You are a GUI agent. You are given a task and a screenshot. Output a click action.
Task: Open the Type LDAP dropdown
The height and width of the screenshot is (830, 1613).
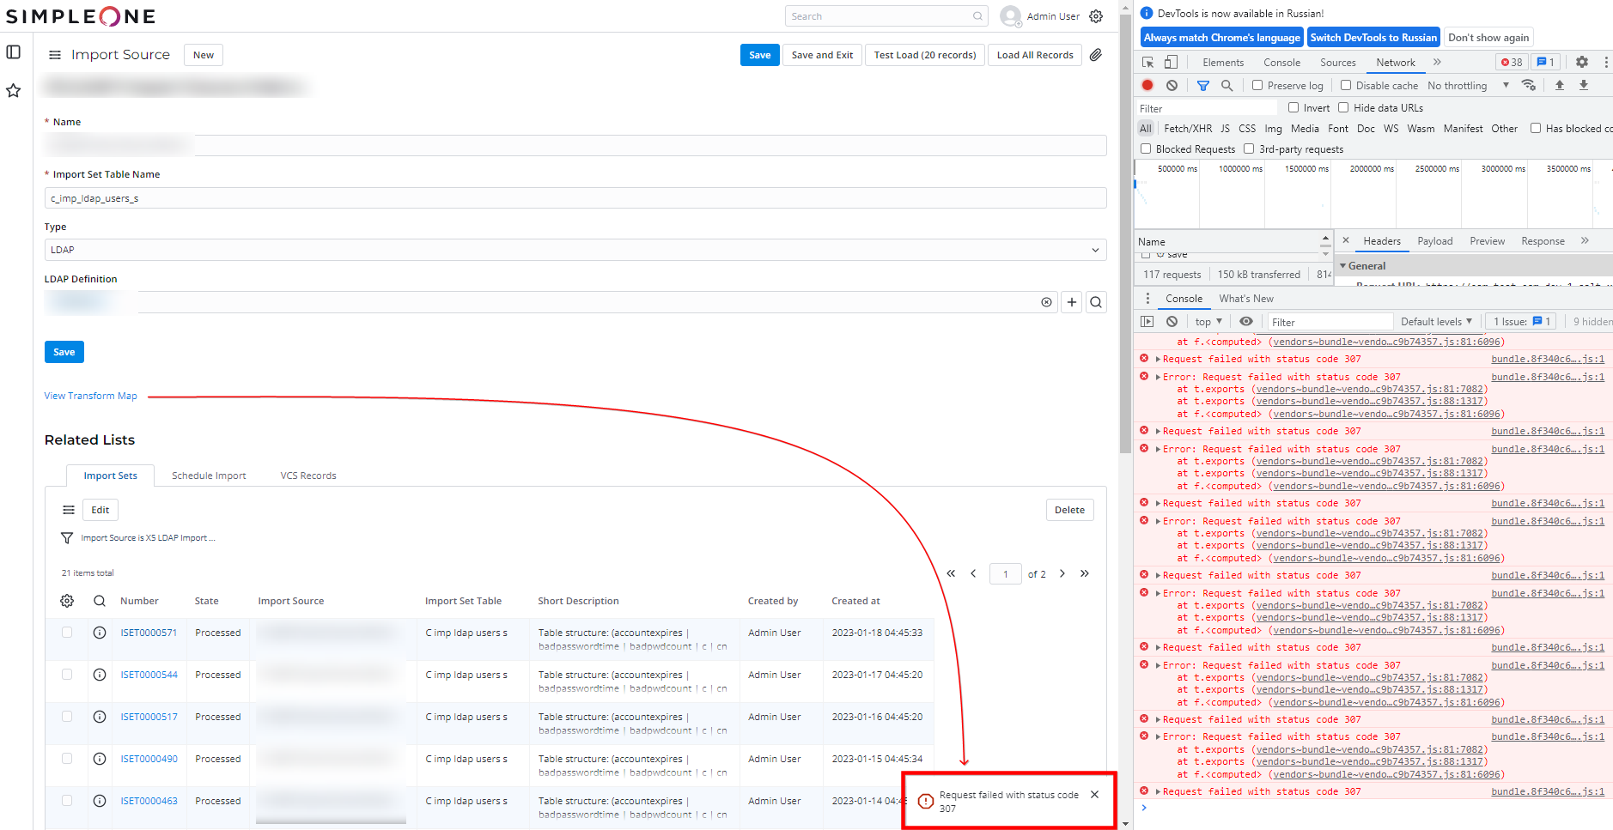coord(575,250)
